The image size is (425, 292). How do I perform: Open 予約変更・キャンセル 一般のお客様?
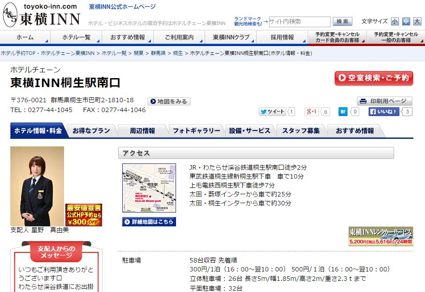[396, 37]
